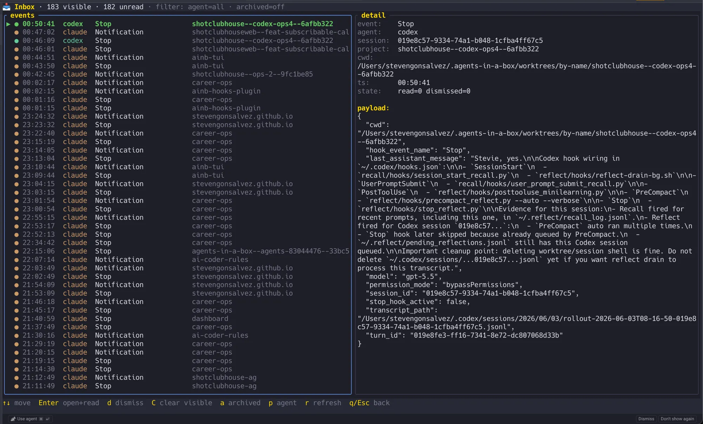Screen dimensions: 703x424
Task: Click the project value in detail panel
Action: pyautogui.click(x=468, y=49)
